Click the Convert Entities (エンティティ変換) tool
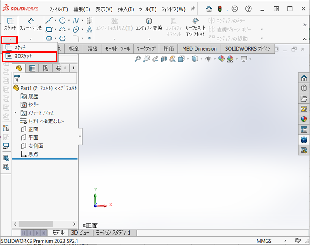This screenshot has width=310, height=245. pyautogui.click(x=149, y=24)
